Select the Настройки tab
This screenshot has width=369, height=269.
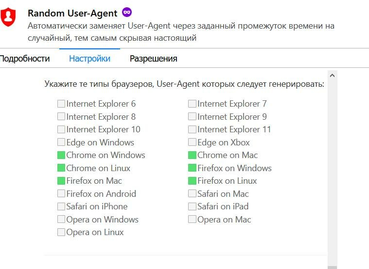tap(89, 58)
